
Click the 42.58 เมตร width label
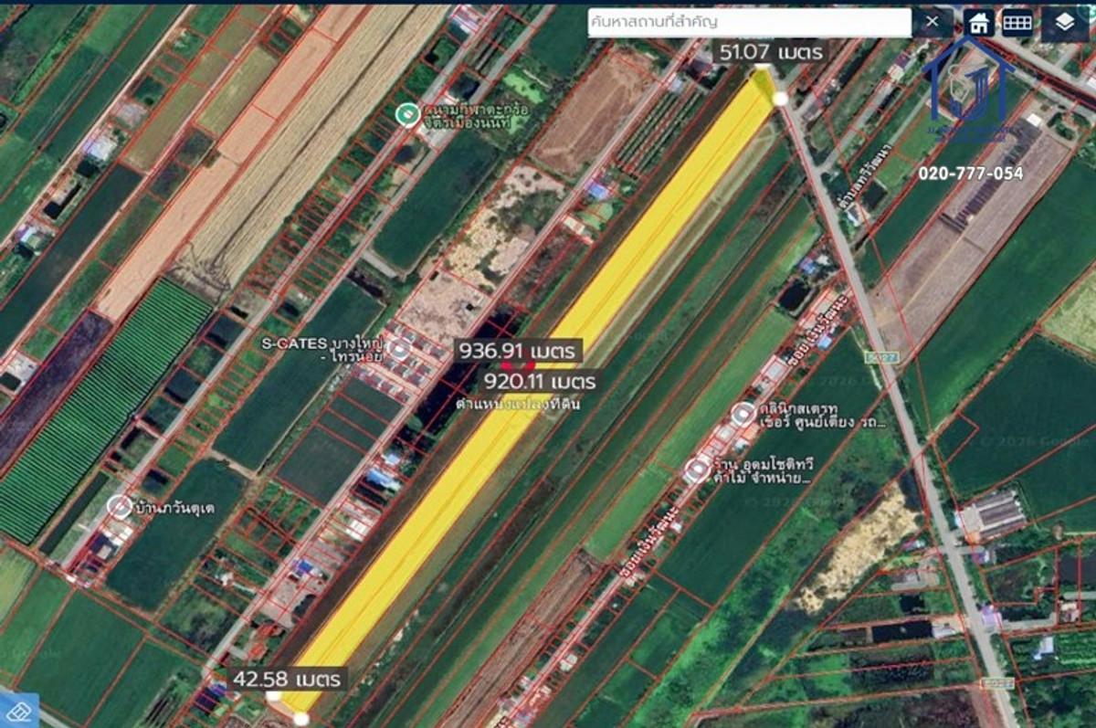[287, 679]
